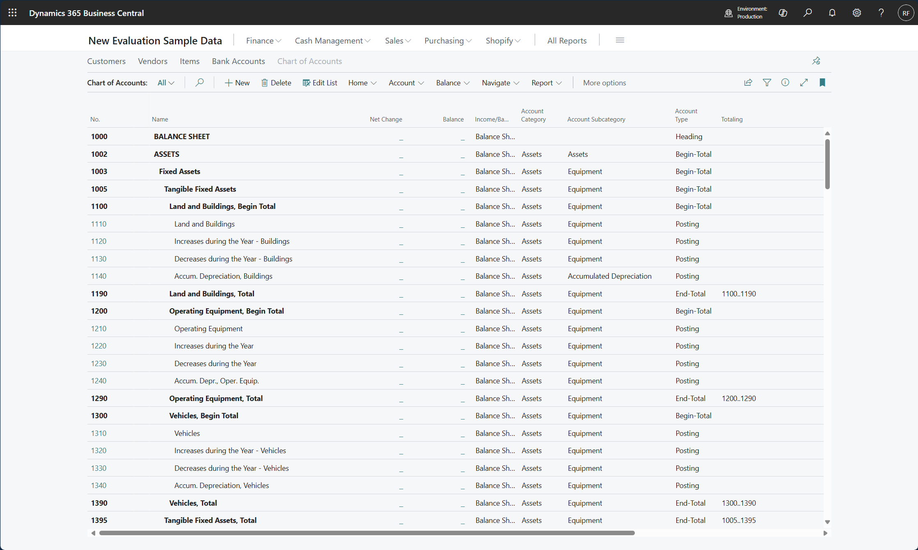Open the All views dropdown
This screenshot has width=918, height=550.
coord(166,83)
